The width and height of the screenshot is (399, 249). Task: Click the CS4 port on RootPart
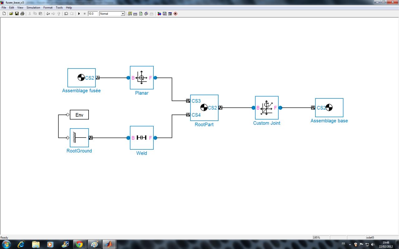(188, 115)
